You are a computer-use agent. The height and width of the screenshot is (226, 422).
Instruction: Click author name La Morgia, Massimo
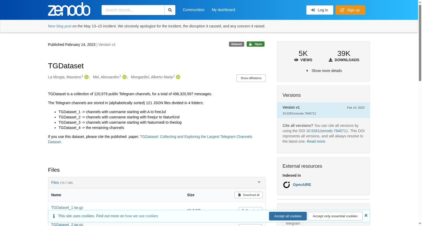click(x=65, y=77)
